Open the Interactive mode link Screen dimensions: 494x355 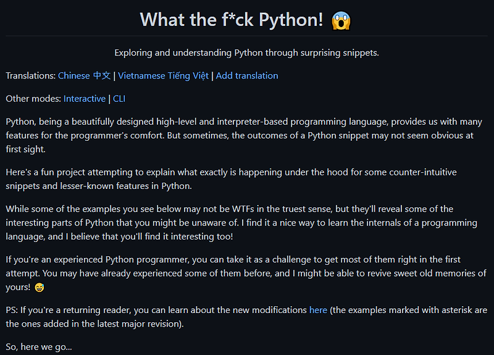[85, 99]
